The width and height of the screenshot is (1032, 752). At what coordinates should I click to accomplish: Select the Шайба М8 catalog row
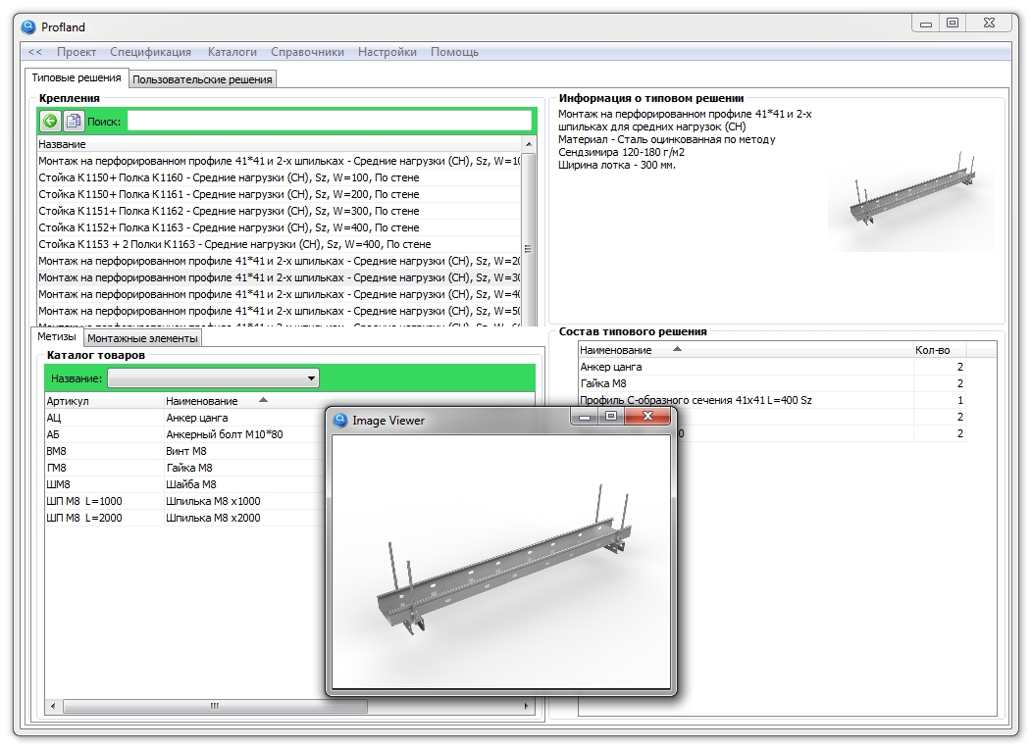(186, 484)
